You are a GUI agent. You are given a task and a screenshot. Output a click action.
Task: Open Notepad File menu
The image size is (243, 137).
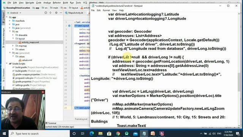pyautogui.click(x=93, y=10)
